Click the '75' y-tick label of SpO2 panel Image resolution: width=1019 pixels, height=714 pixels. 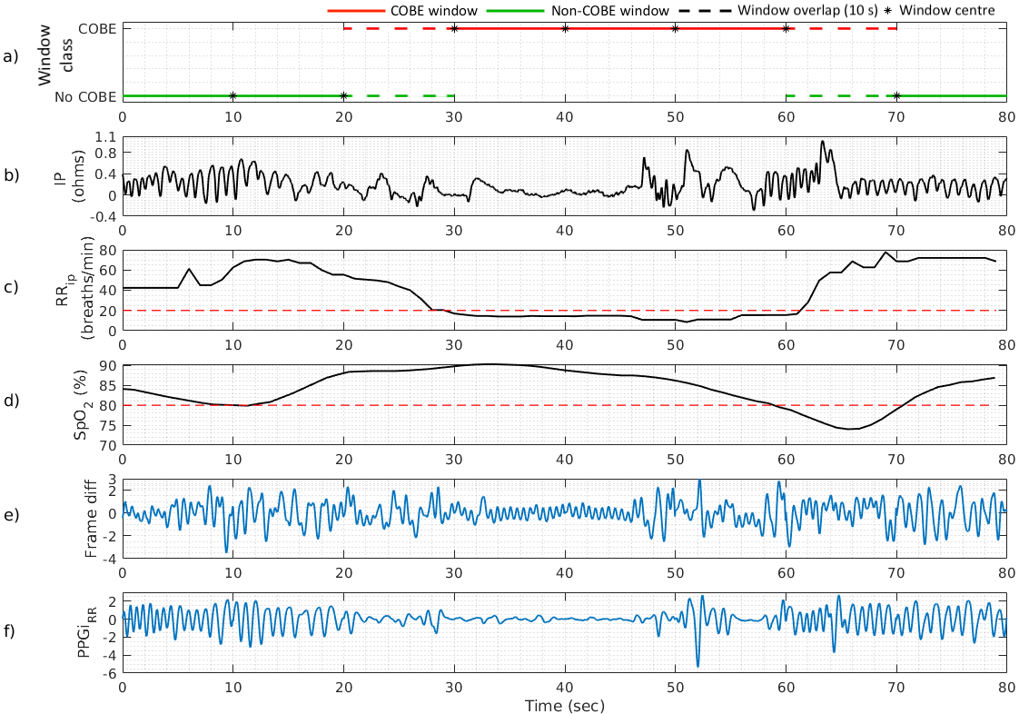(x=108, y=426)
